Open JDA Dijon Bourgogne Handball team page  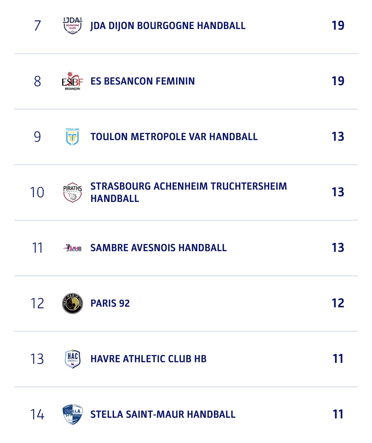tap(168, 26)
